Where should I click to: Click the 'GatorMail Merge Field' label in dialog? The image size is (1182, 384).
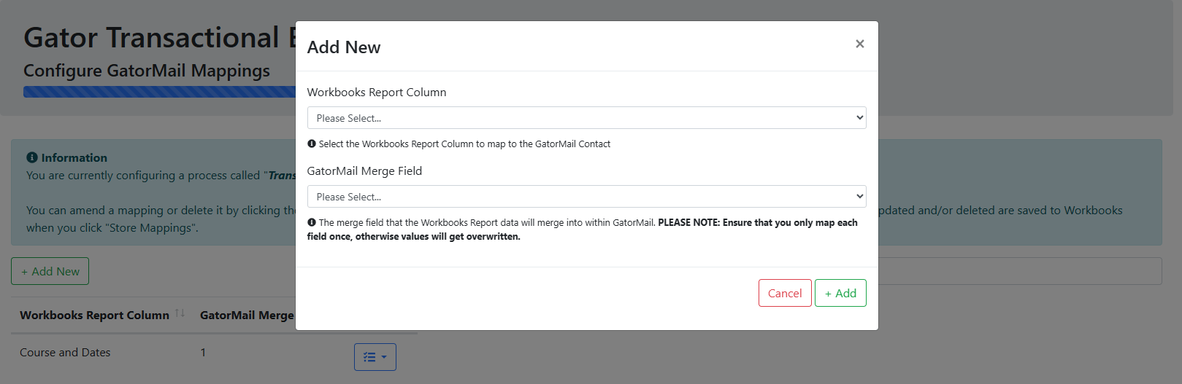coord(364,171)
